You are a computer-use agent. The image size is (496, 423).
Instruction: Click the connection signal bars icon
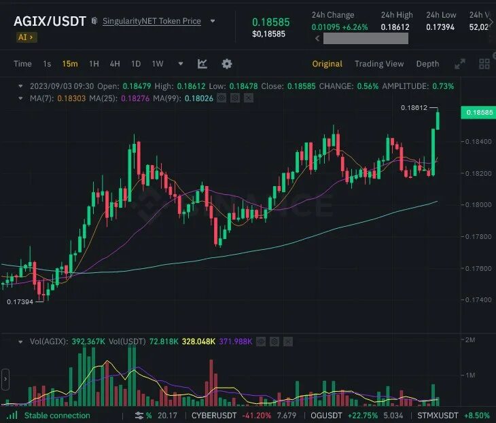[x=12, y=415]
